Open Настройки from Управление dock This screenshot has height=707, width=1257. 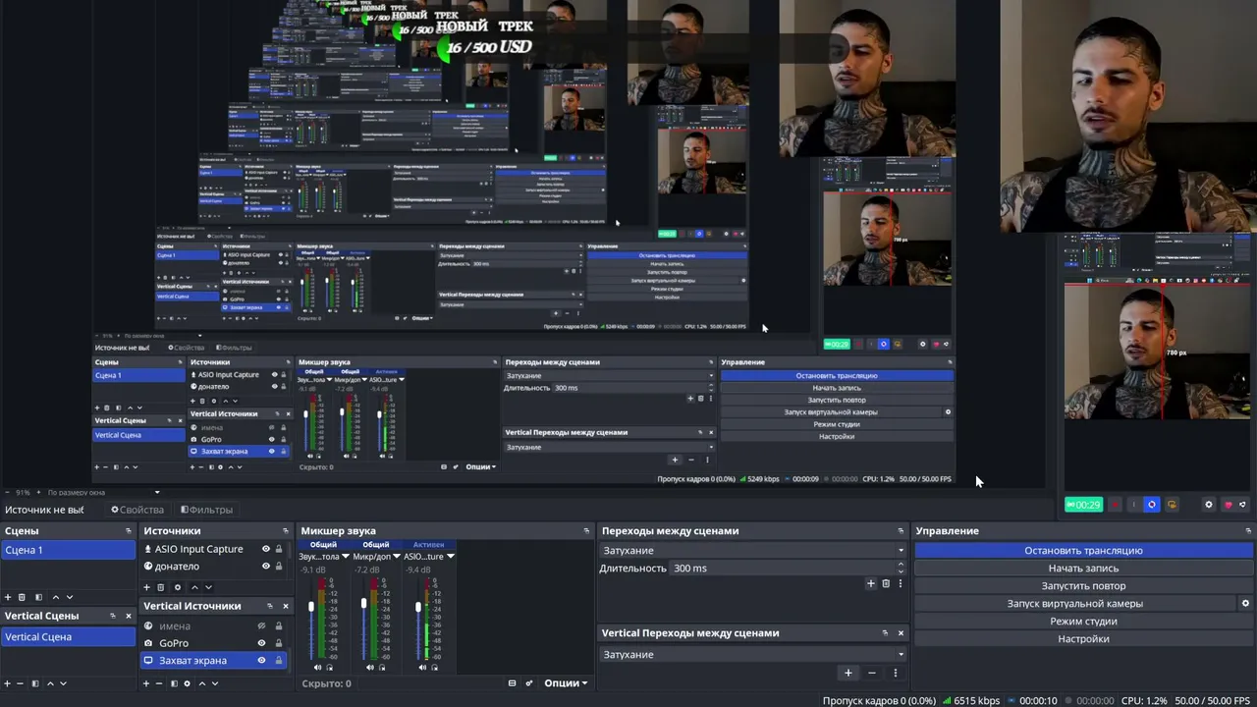pyautogui.click(x=1083, y=639)
